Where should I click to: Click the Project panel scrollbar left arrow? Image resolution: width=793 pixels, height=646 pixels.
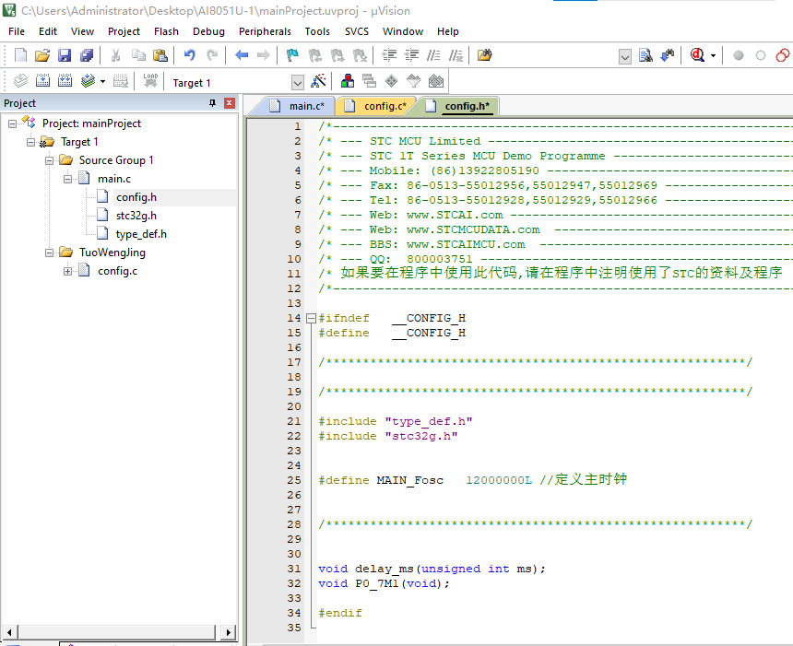pyautogui.click(x=10, y=632)
